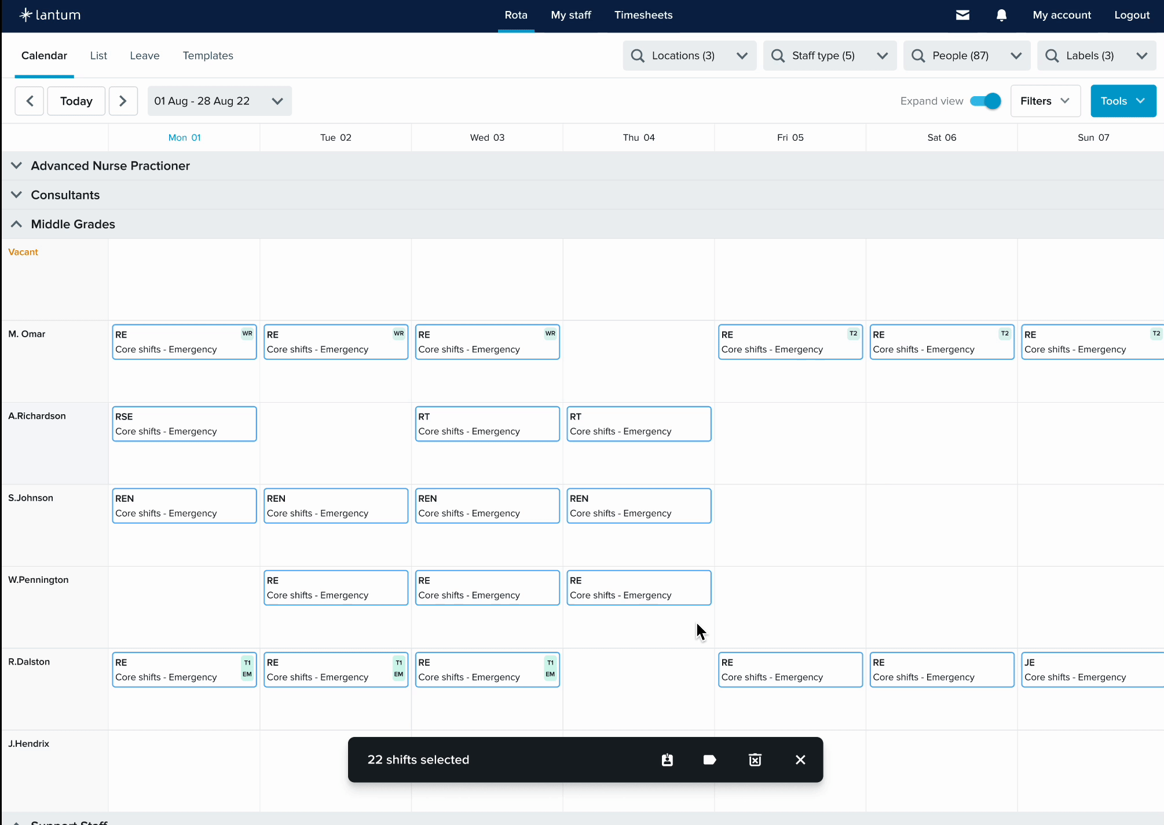1164x825 pixels.
Task: Click the label tag icon
Action: 709,760
